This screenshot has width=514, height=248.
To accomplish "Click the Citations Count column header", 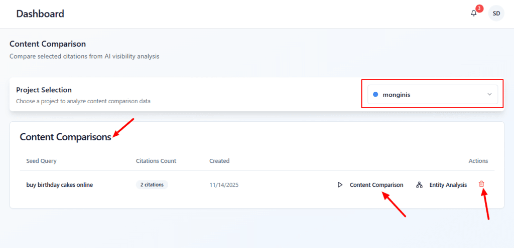I will (156, 161).
